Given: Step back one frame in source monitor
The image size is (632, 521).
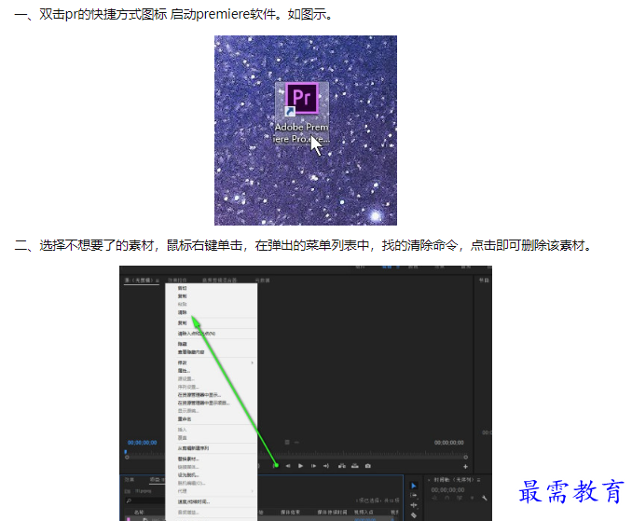Looking at the screenshot, I should (x=288, y=466).
